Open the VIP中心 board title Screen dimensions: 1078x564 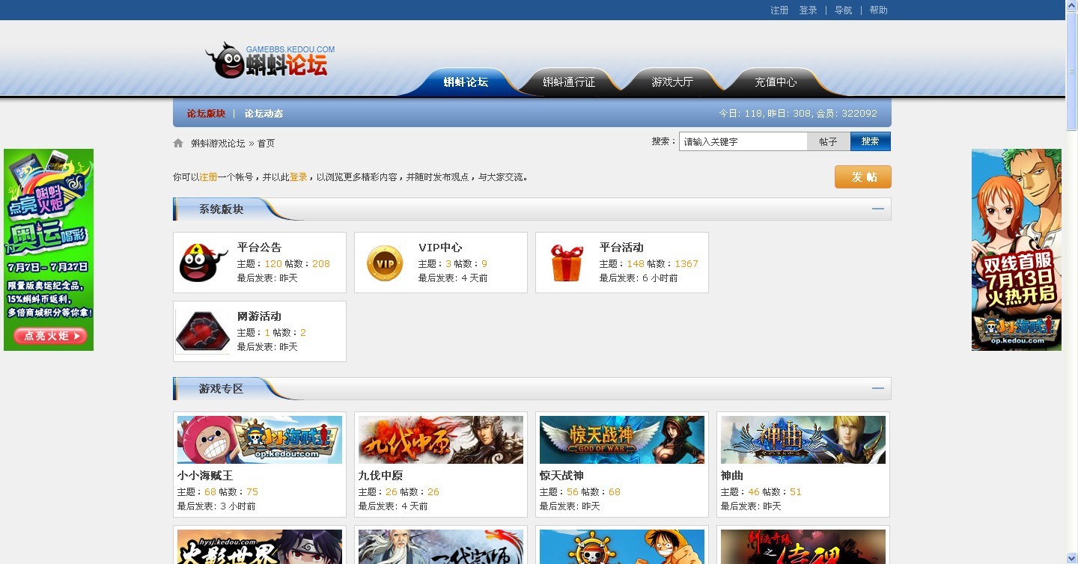[440, 248]
